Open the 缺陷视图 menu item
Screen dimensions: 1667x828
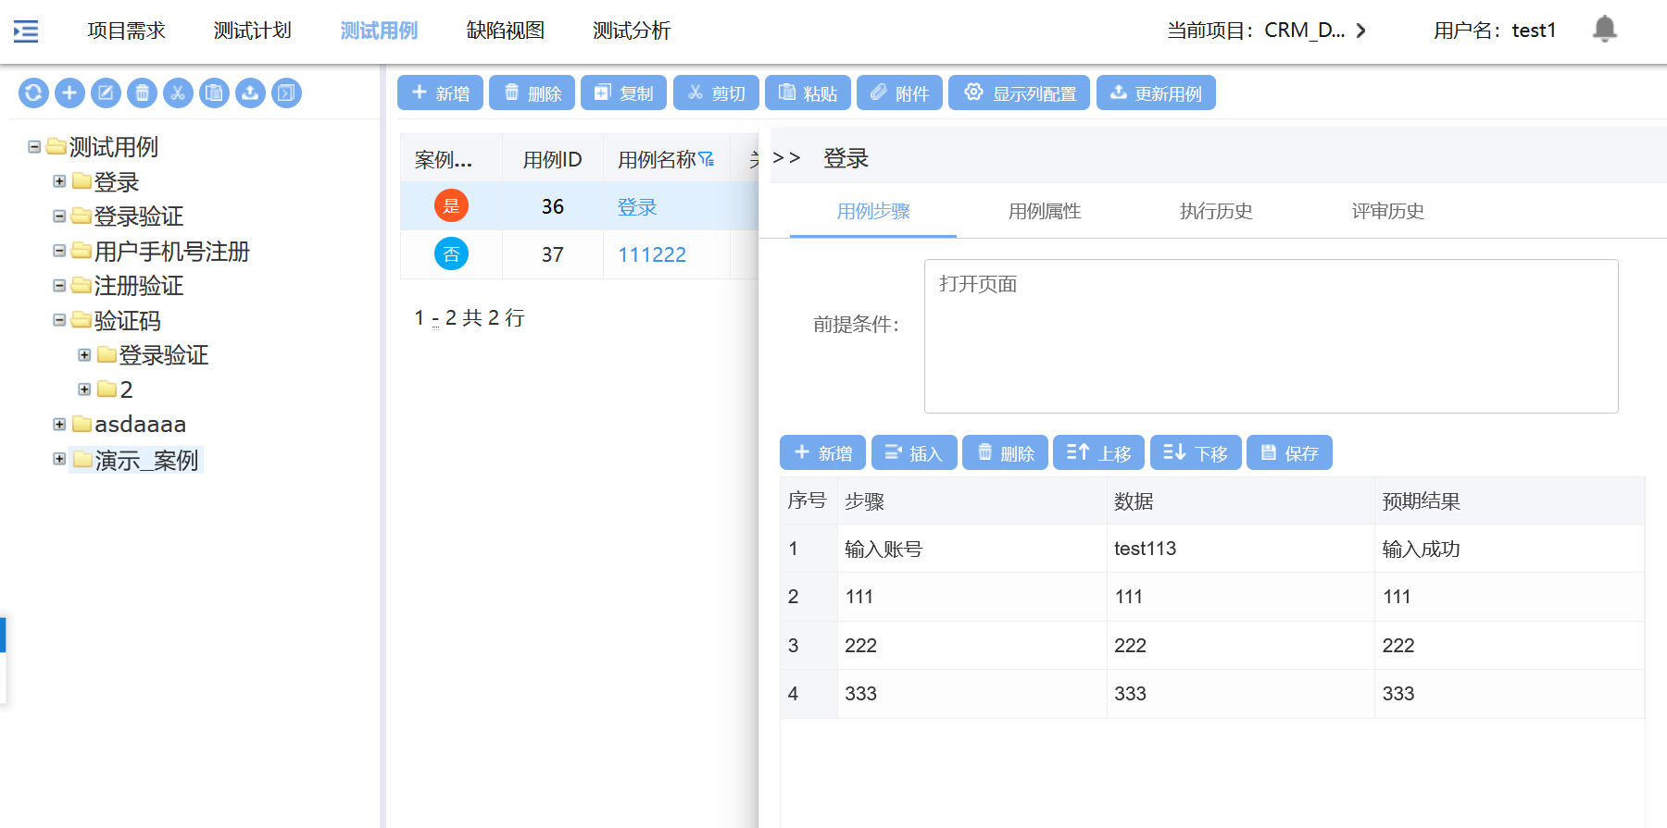tap(505, 31)
